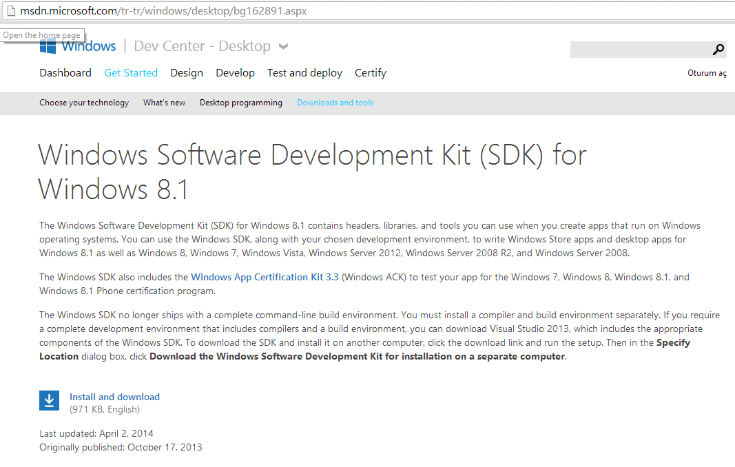Click the bold 'Specify Location' text
Viewport: 735px width, 467px height.
(364, 349)
